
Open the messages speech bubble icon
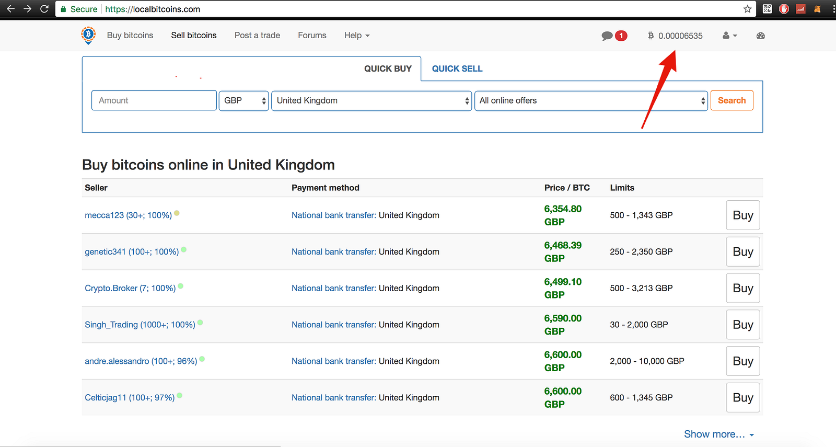click(607, 36)
